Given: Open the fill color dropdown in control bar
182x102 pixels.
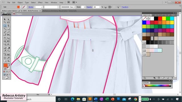Looking at the screenshot, I should coord(21,7).
